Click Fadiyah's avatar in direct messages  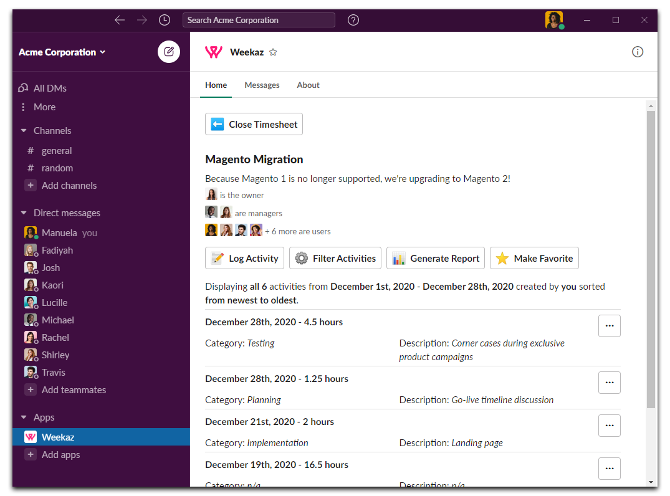coord(31,250)
